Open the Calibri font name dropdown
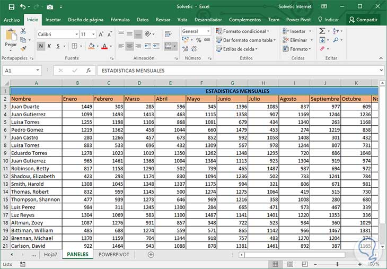The image size is (387, 269). 76,33
